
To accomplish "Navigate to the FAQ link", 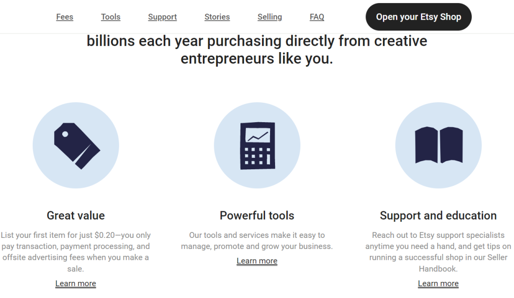I will [317, 17].
